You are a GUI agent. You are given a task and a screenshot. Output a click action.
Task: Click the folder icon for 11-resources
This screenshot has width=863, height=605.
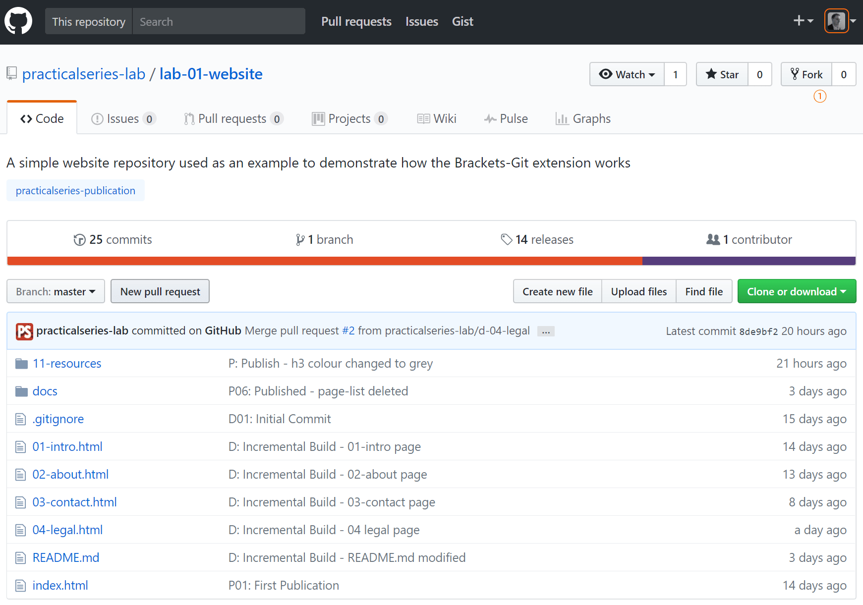(21, 364)
